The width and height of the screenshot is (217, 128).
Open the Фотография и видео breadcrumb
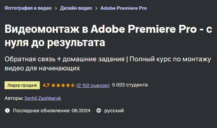point(28,8)
